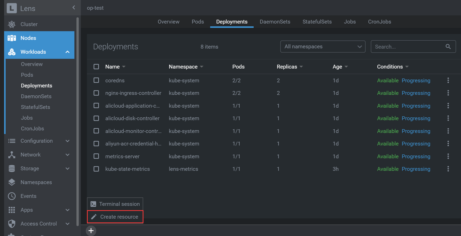
Task: Select the Nodes icon in sidebar
Action: tap(12, 38)
